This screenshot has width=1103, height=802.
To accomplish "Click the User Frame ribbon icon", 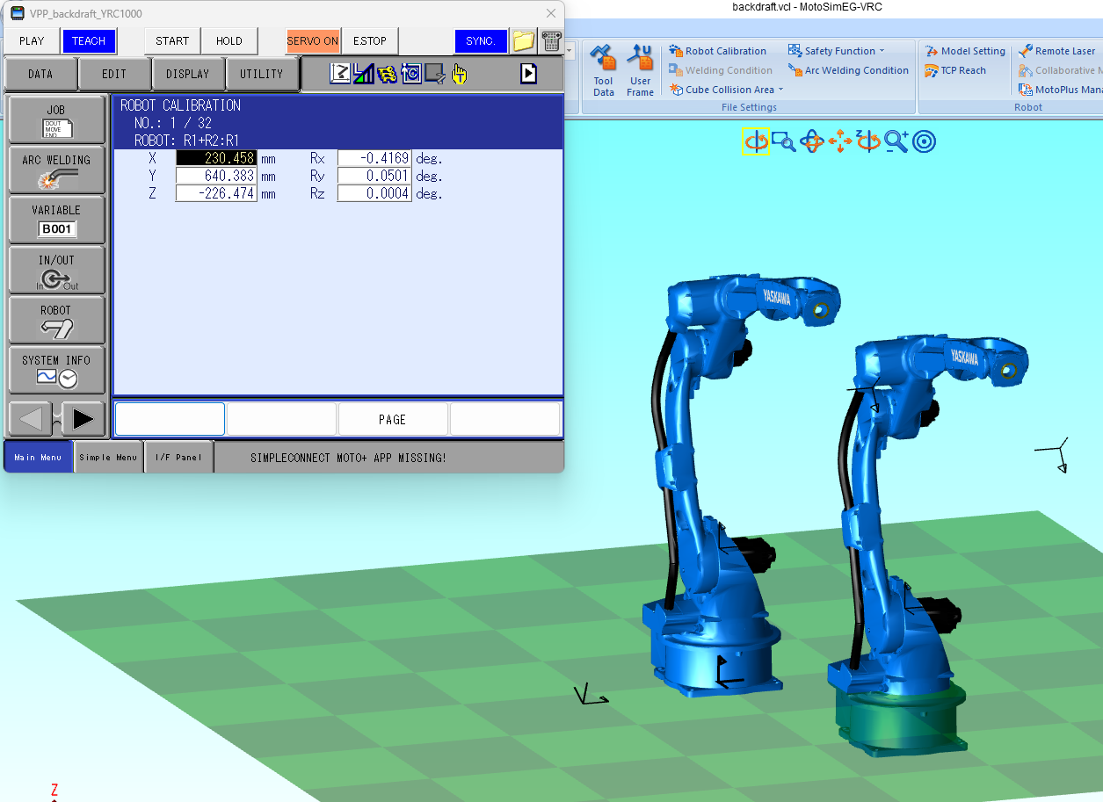I will pos(640,70).
